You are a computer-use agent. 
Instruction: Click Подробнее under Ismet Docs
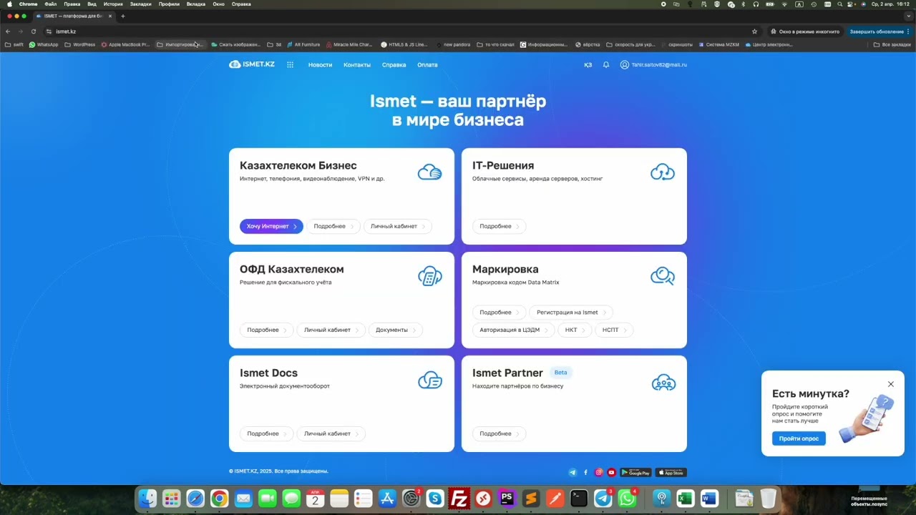267,433
